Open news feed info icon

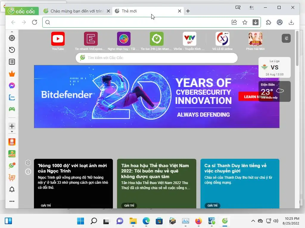(28, 172)
